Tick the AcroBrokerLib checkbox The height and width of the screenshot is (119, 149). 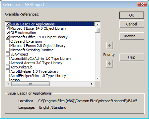click(x=8, y=67)
